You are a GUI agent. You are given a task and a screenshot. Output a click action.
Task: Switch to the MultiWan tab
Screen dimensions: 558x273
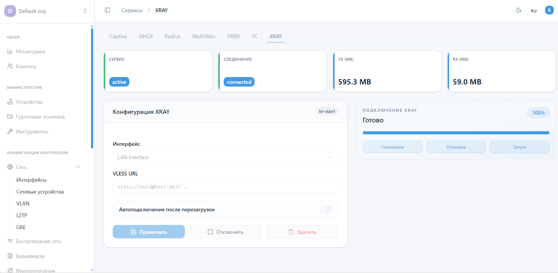pos(204,36)
